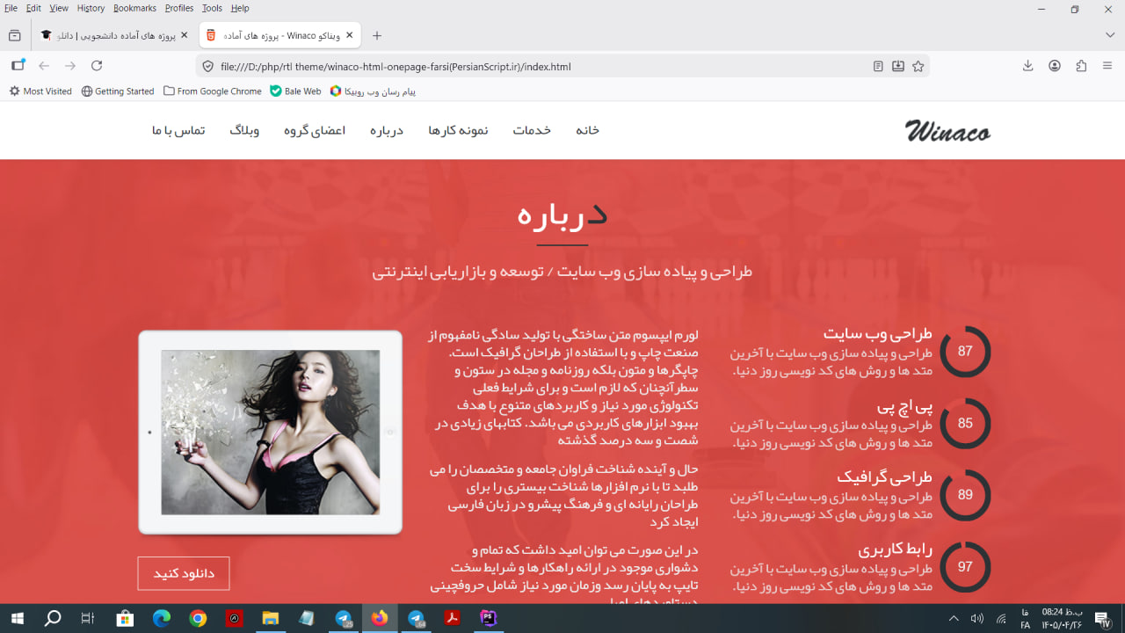Switch to the first tab with graduation cap
This screenshot has width=1125, height=633.
tap(114, 35)
